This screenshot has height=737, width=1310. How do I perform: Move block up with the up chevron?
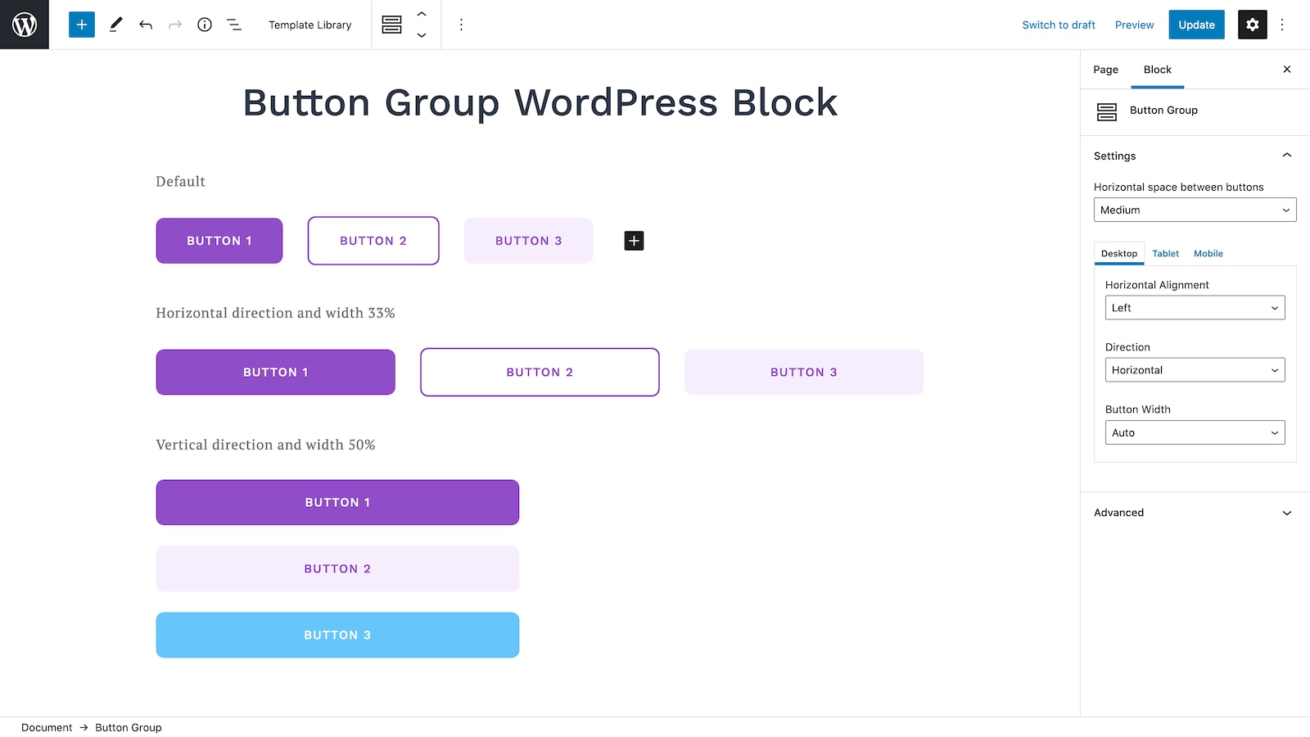coord(422,14)
